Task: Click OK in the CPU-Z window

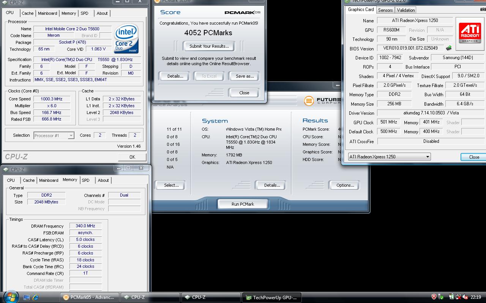Action: pos(132,157)
